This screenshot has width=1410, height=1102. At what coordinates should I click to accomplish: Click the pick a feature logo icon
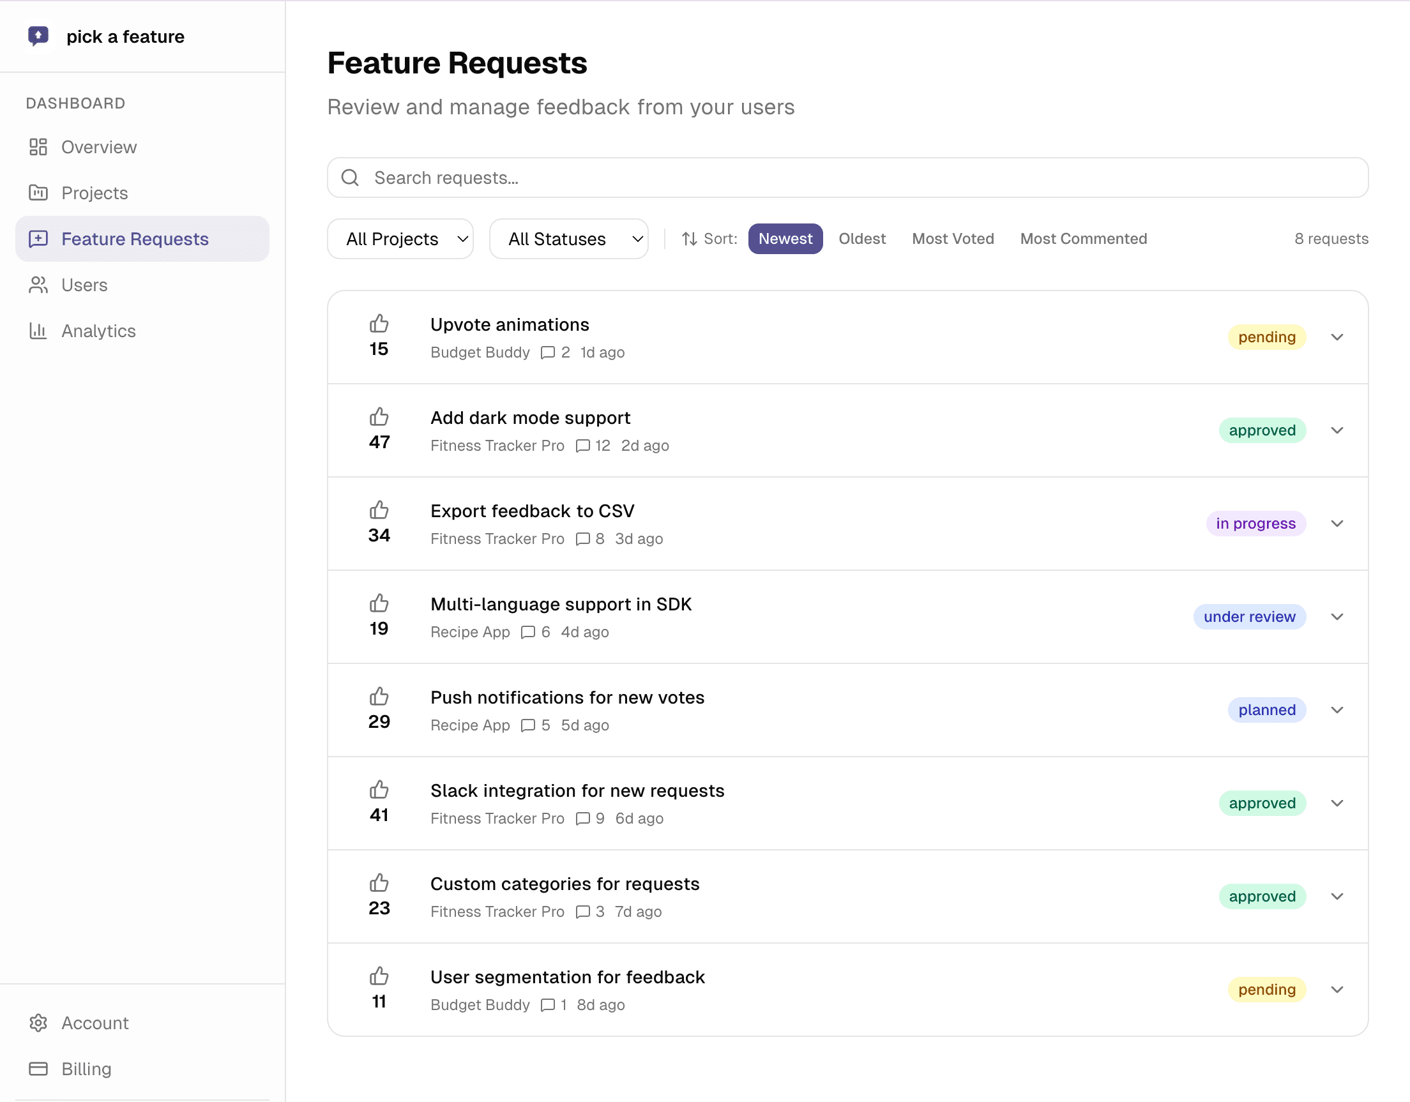click(38, 36)
